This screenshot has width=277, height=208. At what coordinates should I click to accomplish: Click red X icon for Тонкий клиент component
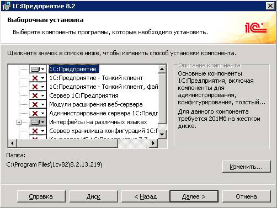click(x=35, y=78)
